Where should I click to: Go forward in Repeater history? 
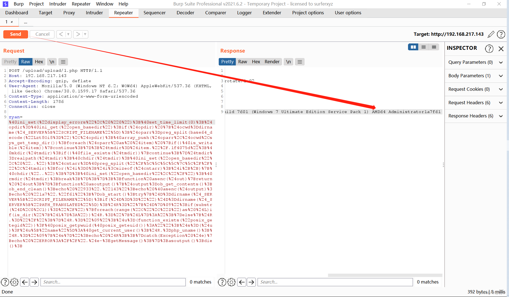pyautogui.click(x=78, y=34)
